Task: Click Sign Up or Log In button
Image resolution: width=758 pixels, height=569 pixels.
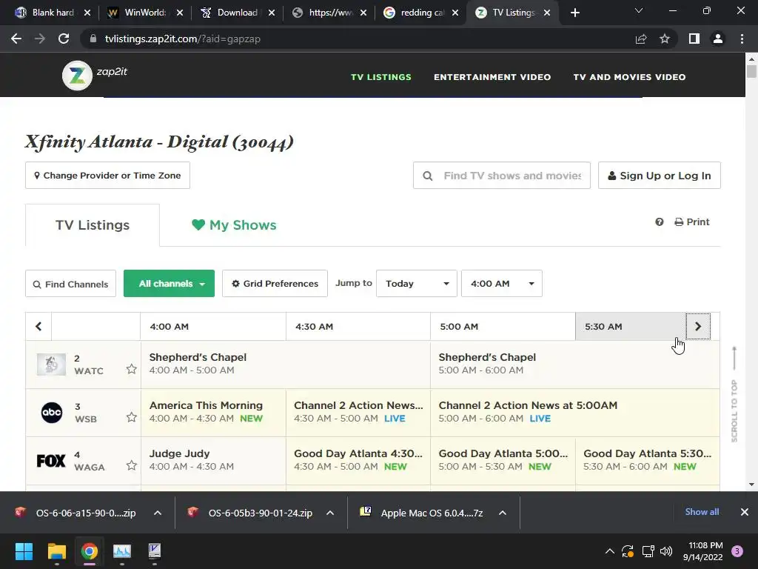Action: point(660,175)
